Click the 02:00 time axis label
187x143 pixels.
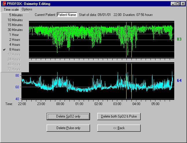pyautogui.click(x=98, y=104)
